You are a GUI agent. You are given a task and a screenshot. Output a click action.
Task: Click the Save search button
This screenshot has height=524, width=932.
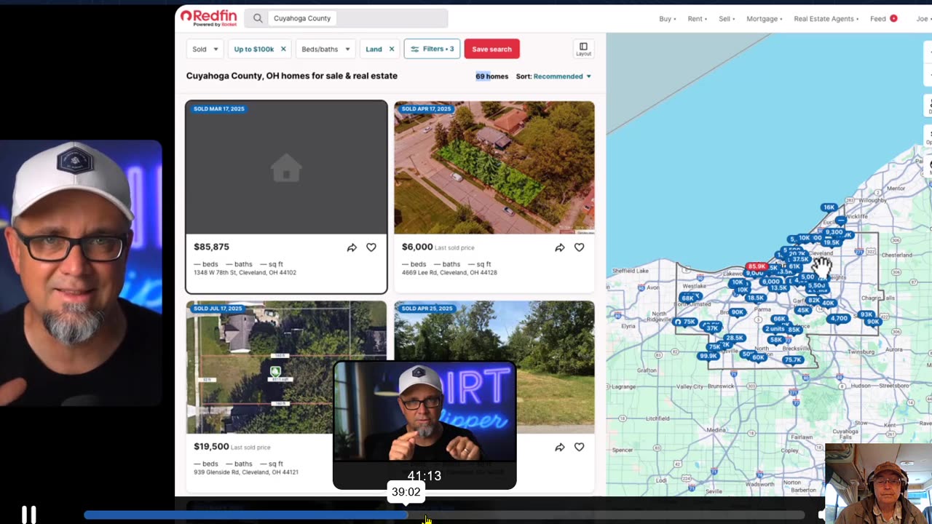pos(491,49)
